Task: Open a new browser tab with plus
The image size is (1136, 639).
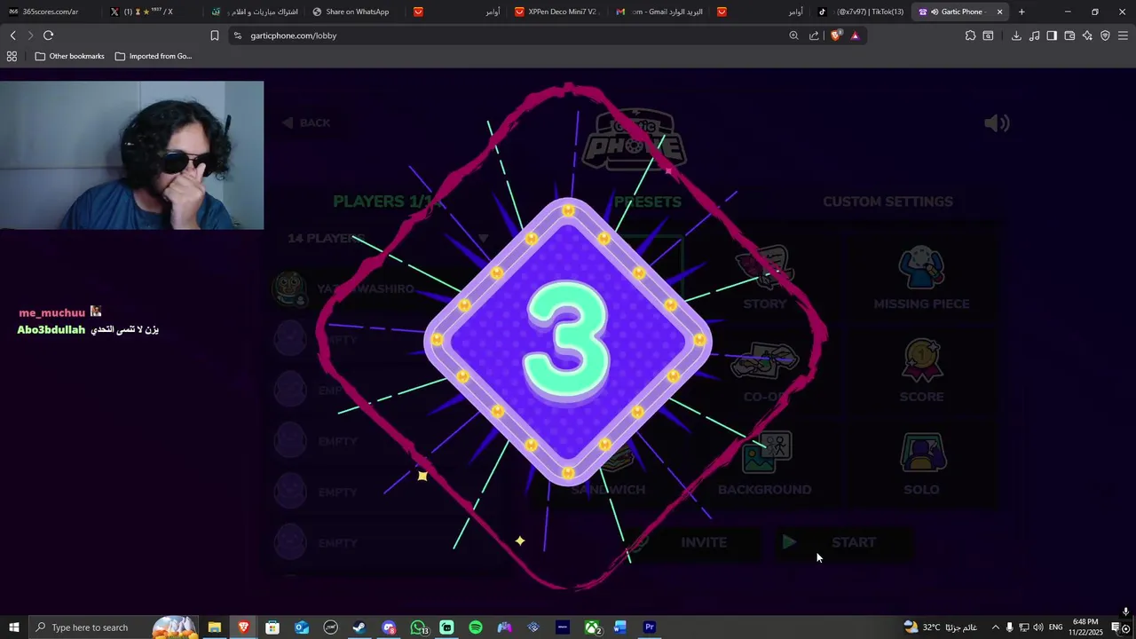Action: point(1022,12)
